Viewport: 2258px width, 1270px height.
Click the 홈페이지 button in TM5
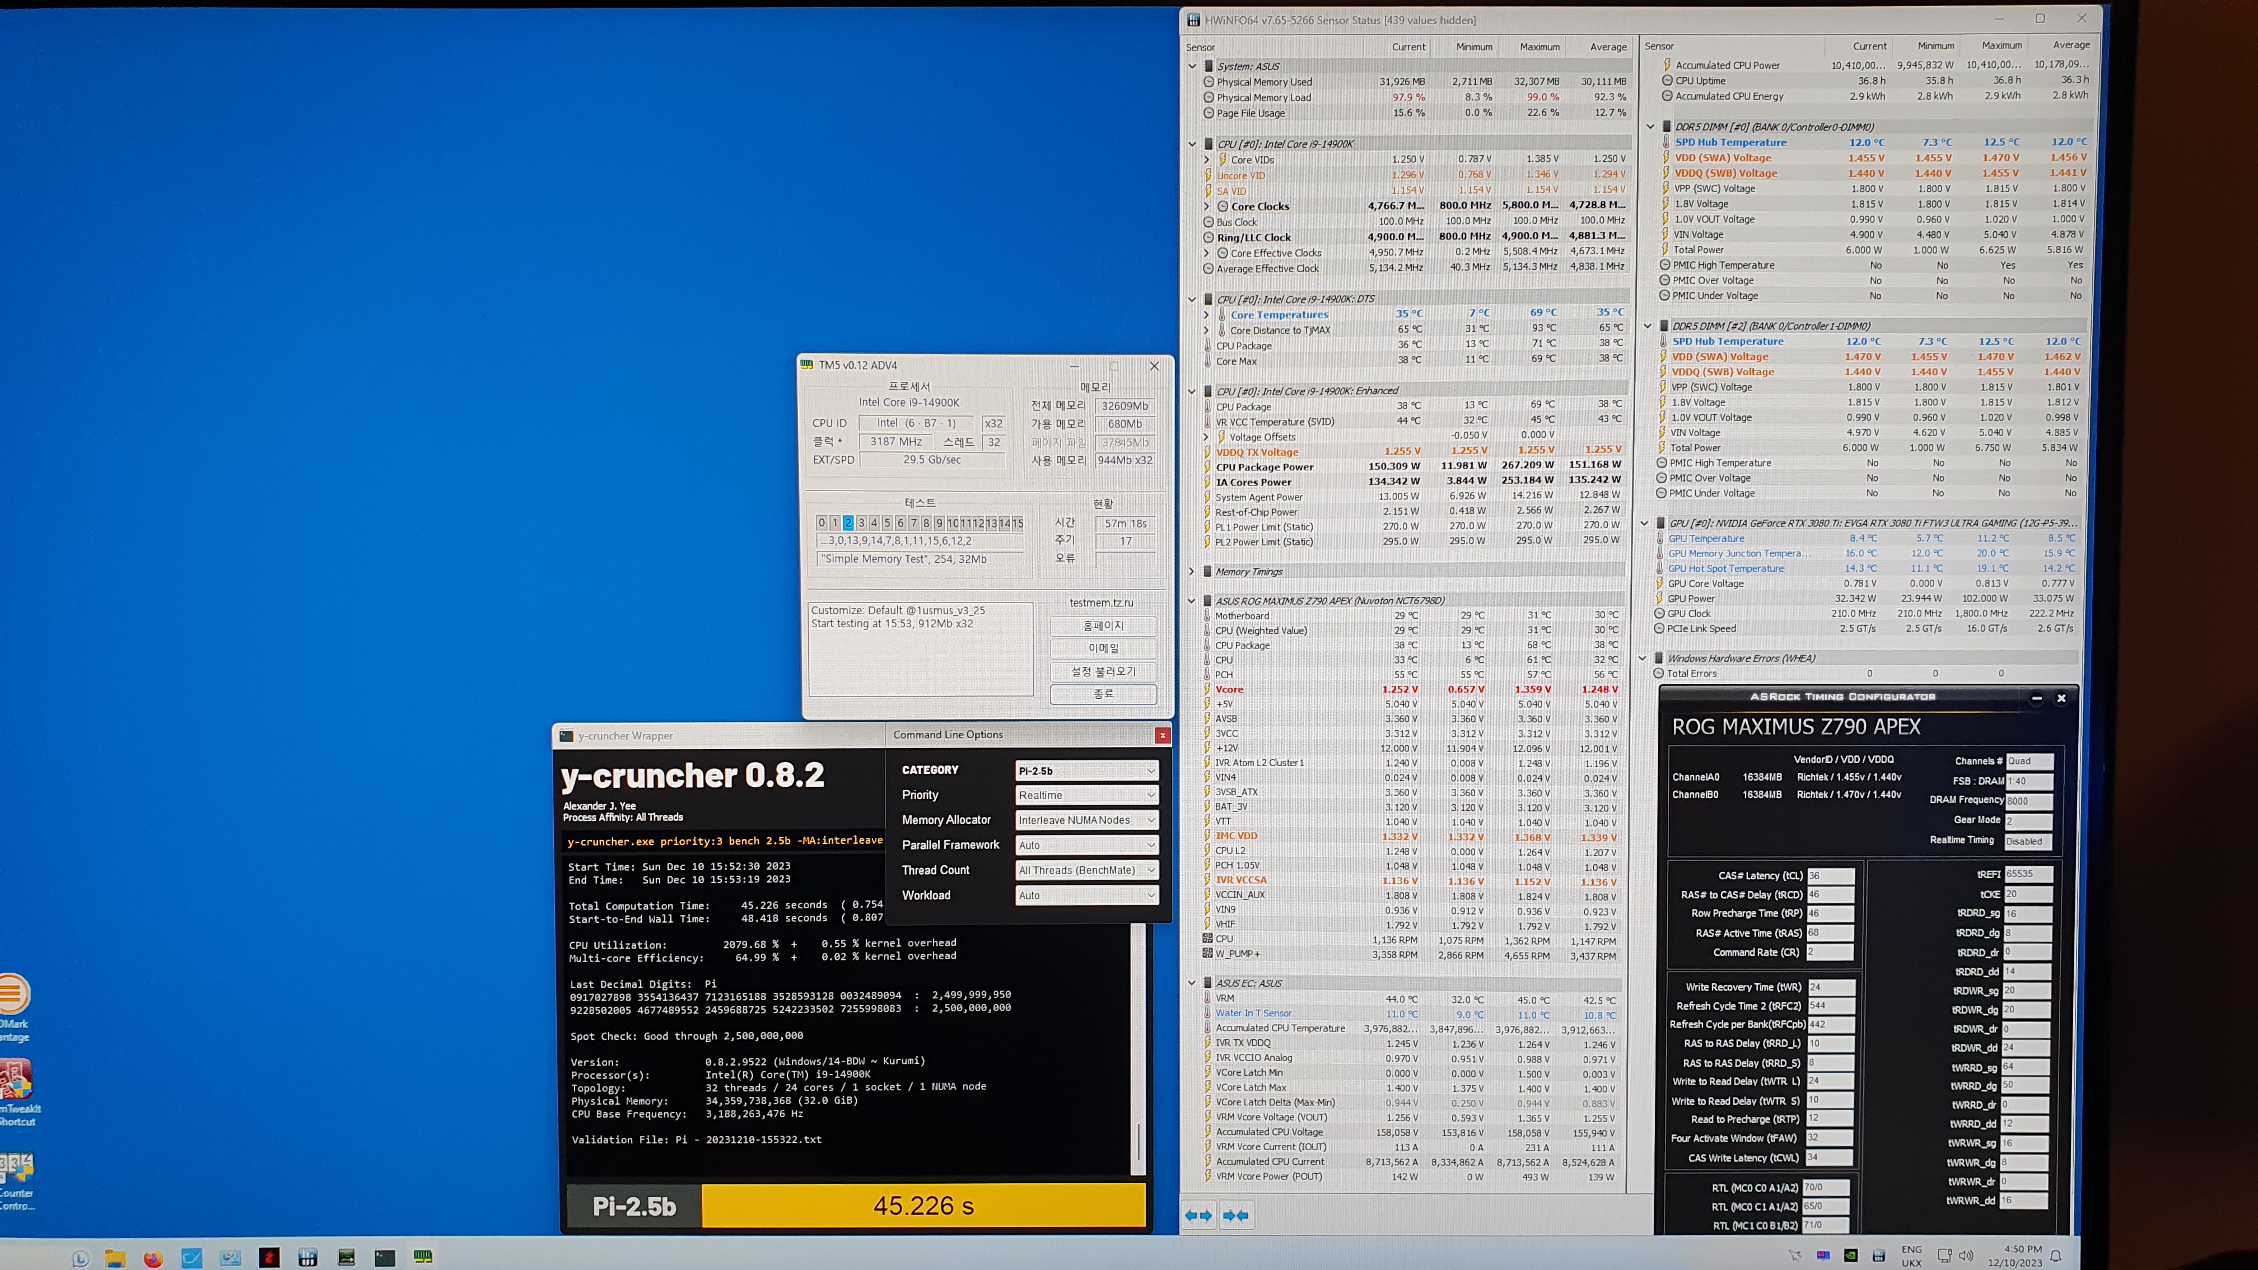click(x=1103, y=626)
